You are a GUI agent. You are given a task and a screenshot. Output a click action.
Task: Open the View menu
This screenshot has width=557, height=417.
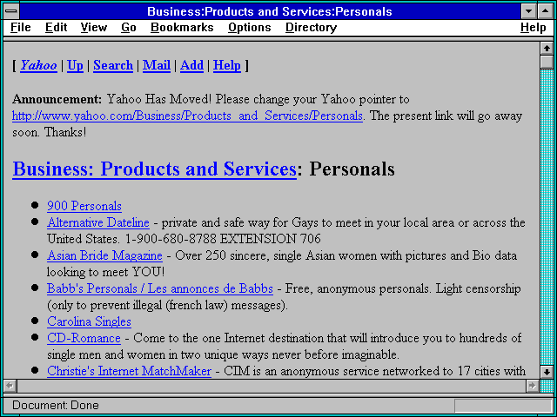pyautogui.click(x=93, y=28)
